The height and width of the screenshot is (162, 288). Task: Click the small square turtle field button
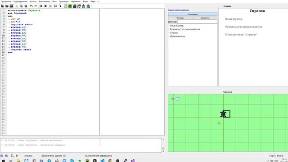(177, 99)
